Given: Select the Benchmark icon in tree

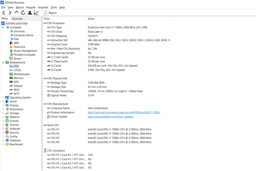Looking at the screenshot, I should coord(7,144).
